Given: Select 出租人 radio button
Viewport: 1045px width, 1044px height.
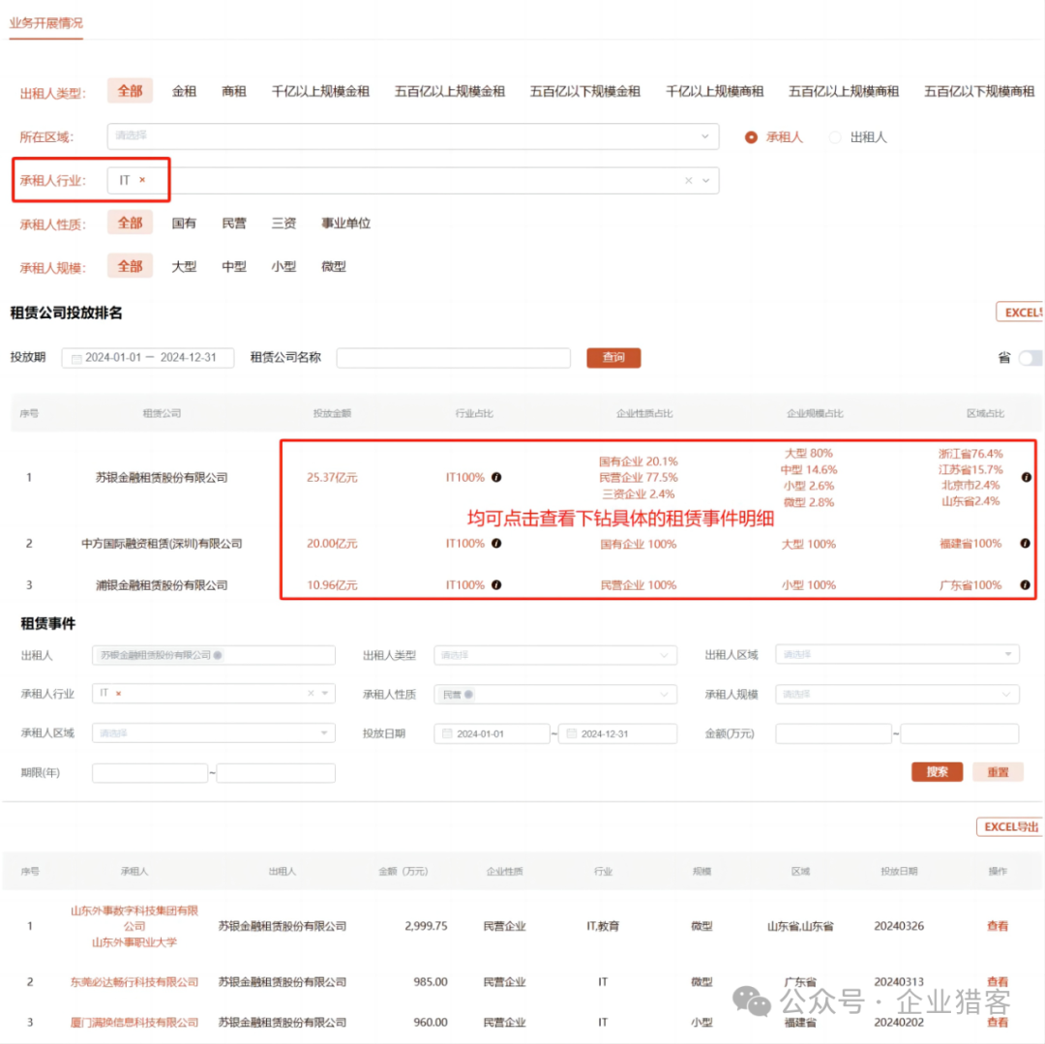Looking at the screenshot, I should pyautogui.click(x=834, y=137).
